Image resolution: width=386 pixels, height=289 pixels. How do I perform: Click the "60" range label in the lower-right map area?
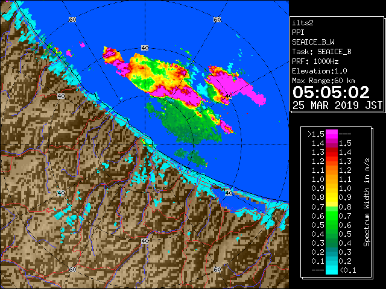click(217, 270)
